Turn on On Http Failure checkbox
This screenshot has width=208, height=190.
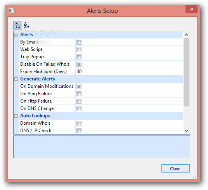79,101
